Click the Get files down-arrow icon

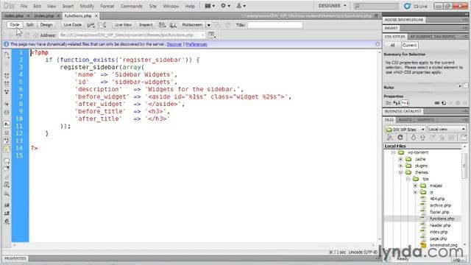tap(414, 138)
